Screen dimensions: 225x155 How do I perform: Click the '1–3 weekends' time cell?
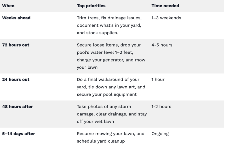(166, 18)
